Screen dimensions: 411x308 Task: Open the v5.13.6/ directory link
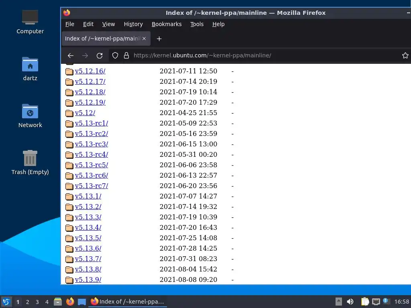[88, 248]
